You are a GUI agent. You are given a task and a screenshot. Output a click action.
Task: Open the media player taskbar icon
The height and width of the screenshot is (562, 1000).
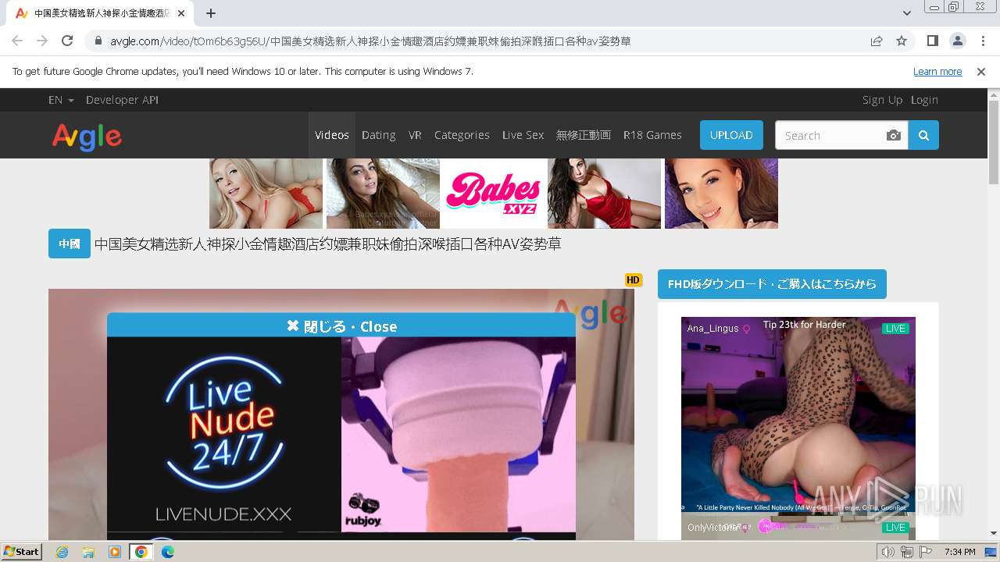coord(115,552)
